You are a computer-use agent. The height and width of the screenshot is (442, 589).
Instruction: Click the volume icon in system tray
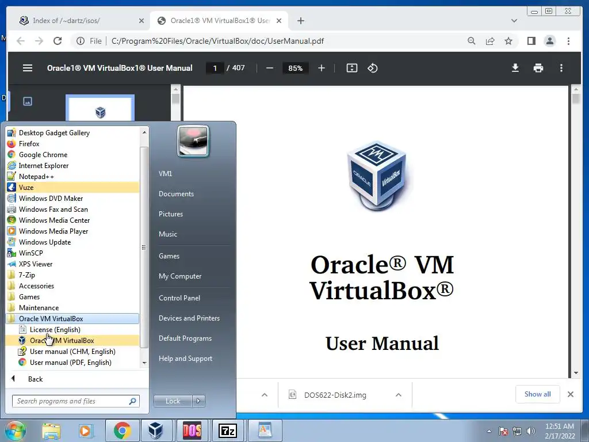tap(531, 431)
